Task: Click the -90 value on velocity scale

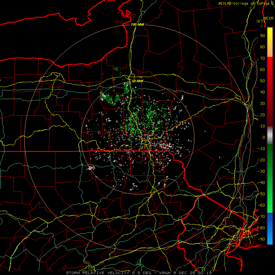Action: (261, 239)
